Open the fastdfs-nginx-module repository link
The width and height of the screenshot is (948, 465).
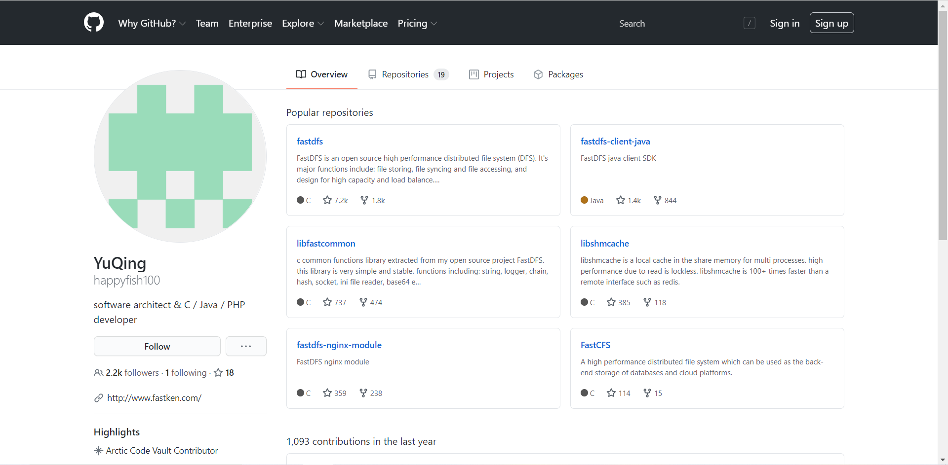[339, 345]
